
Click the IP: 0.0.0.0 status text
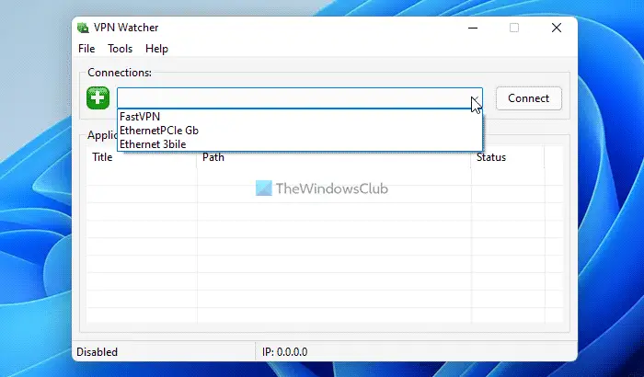coord(284,352)
